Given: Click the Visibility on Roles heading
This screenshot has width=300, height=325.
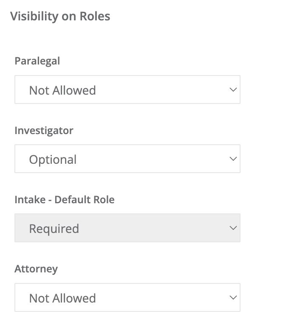Looking at the screenshot, I should tap(60, 17).
